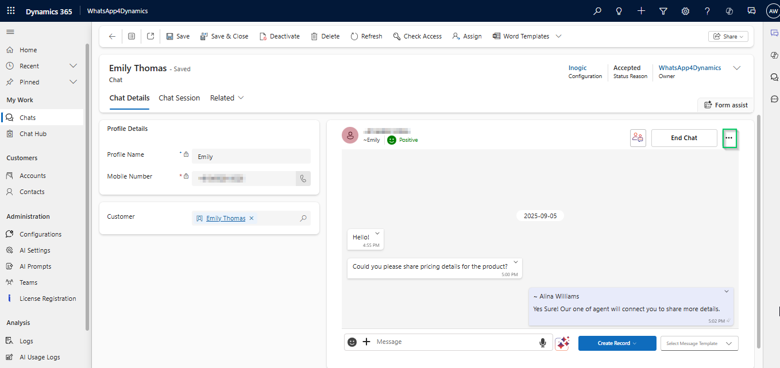Open the three-dots more options menu
Image resolution: width=780 pixels, height=368 pixels.
(729, 138)
